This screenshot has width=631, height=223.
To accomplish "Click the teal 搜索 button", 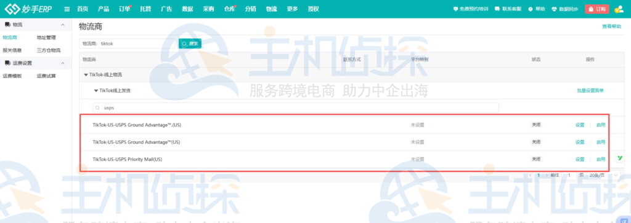I will tap(190, 44).
